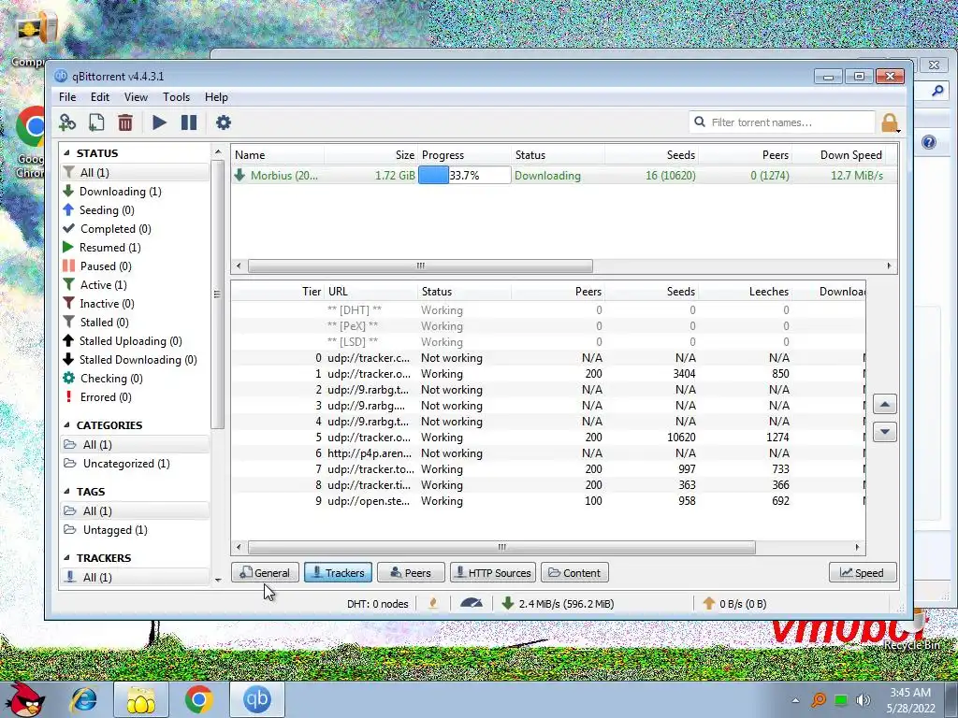The image size is (958, 718).
Task: Click the orange upload speed status arrow
Action: pos(709,604)
